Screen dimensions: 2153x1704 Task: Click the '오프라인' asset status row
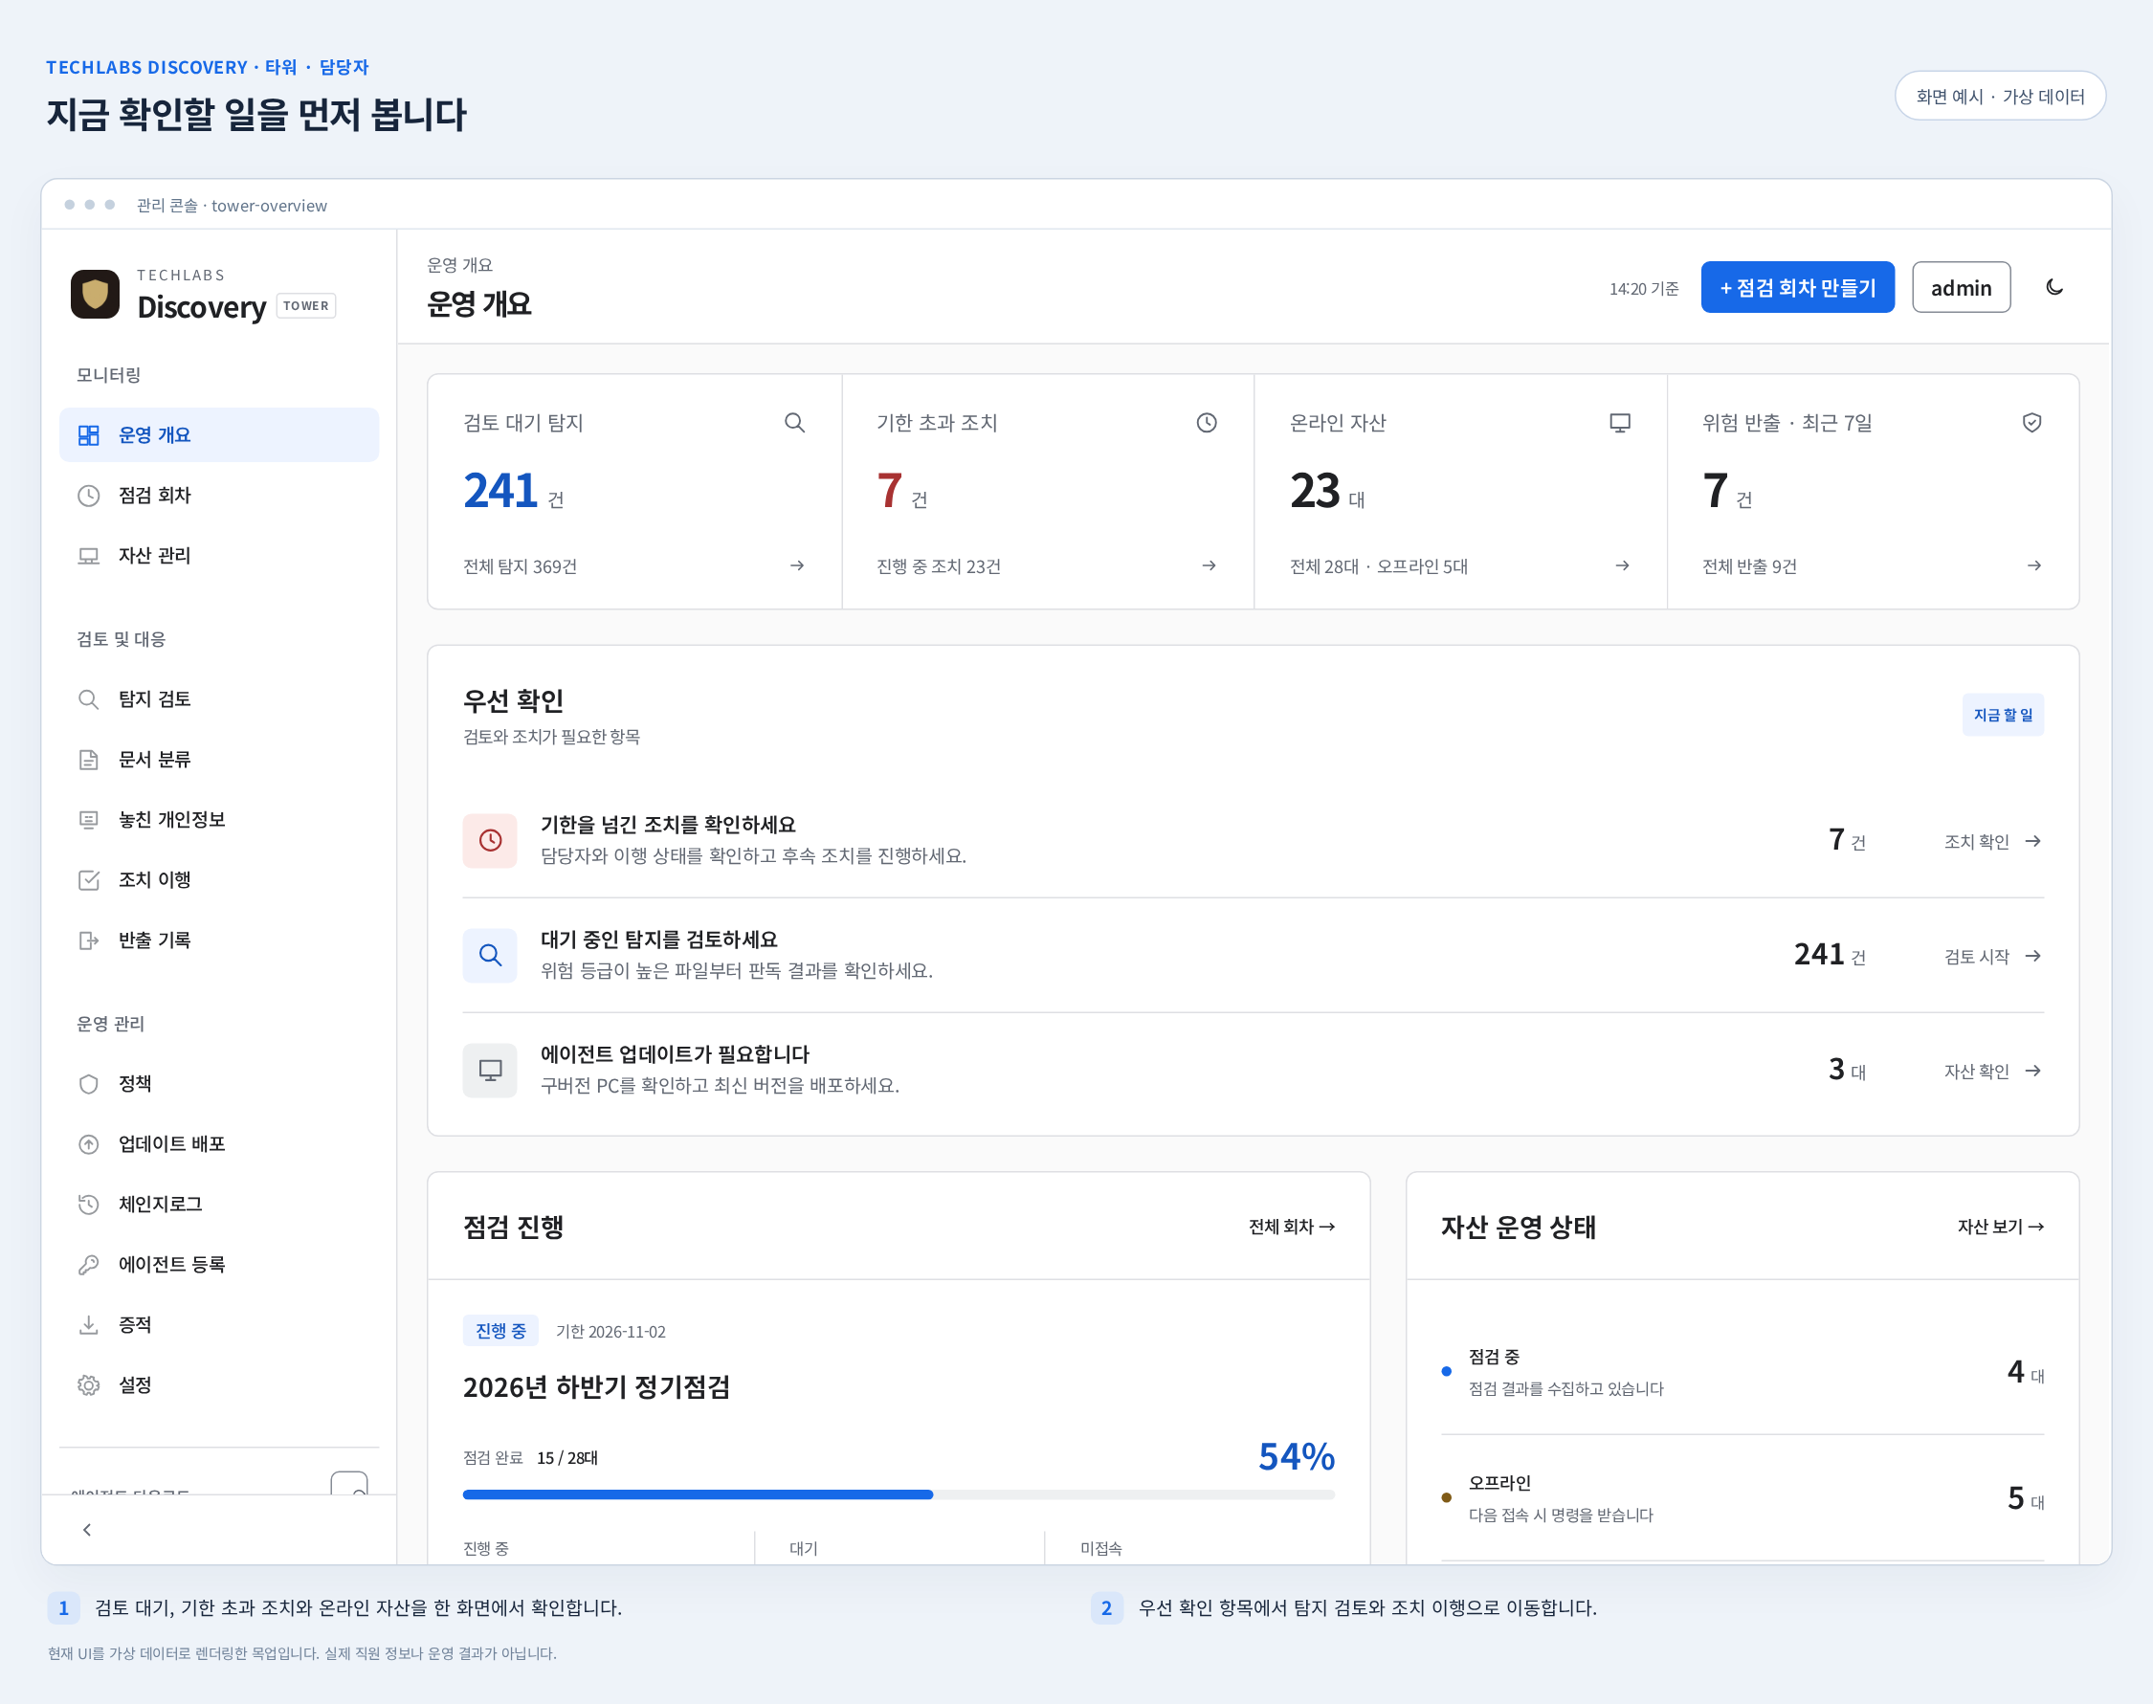(x=1742, y=1497)
